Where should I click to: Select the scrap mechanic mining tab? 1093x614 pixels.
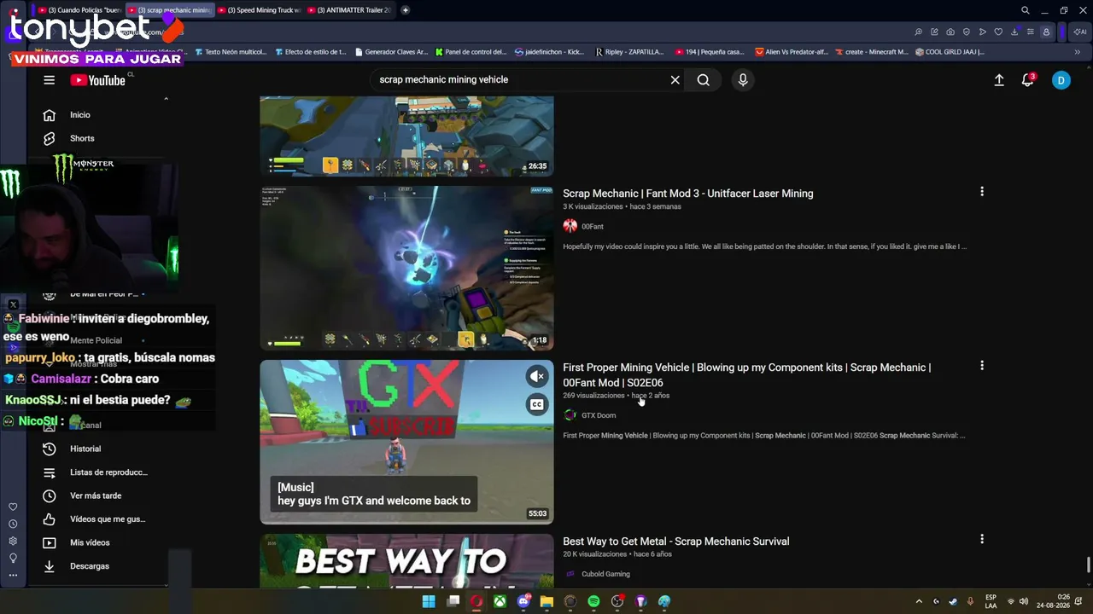point(169,10)
